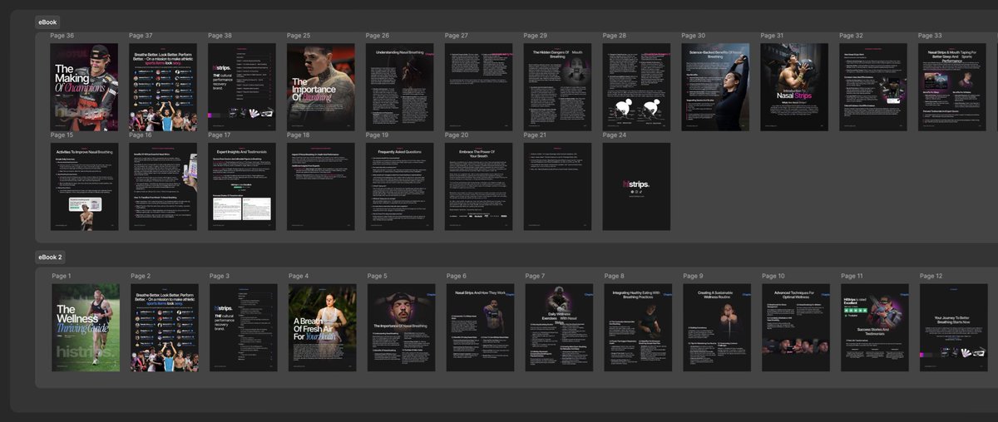Select The Making Of Champions cover page
The width and height of the screenshot is (998, 422).
84,86
